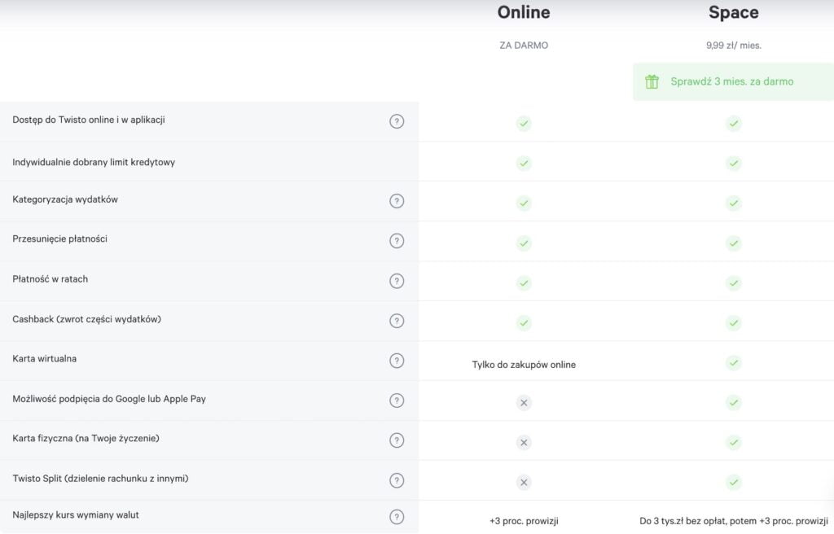
Task: Click 'Twisto Split' feature label
Action: coord(100,478)
